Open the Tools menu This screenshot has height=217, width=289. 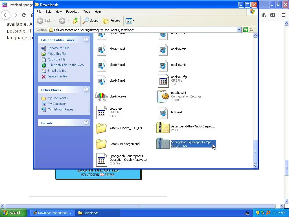(x=87, y=12)
